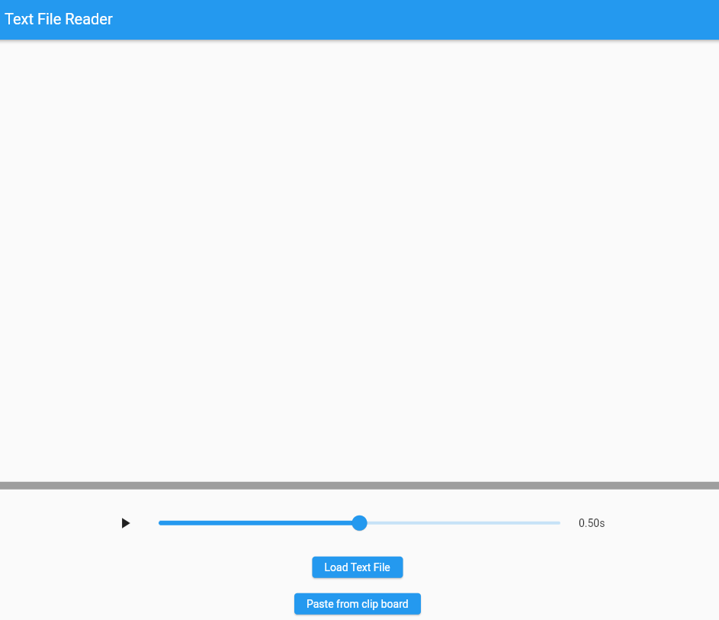The image size is (719, 620).
Task: Open the Load Text File button
Action: (357, 567)
